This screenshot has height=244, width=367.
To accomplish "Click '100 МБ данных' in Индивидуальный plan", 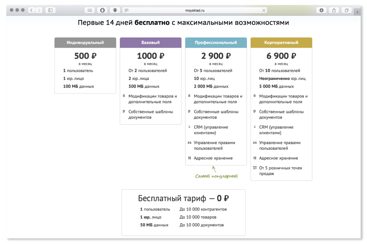I will click(x=78, y=86).
